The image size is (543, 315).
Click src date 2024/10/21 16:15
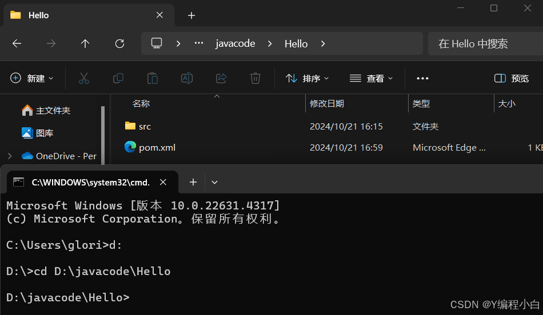(346, 127)
